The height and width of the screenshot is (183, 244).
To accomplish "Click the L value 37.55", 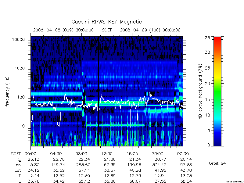I will 160,181.
